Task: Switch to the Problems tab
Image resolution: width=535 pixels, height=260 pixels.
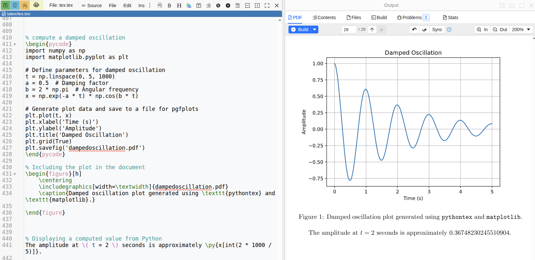Action: click(412, 18)
